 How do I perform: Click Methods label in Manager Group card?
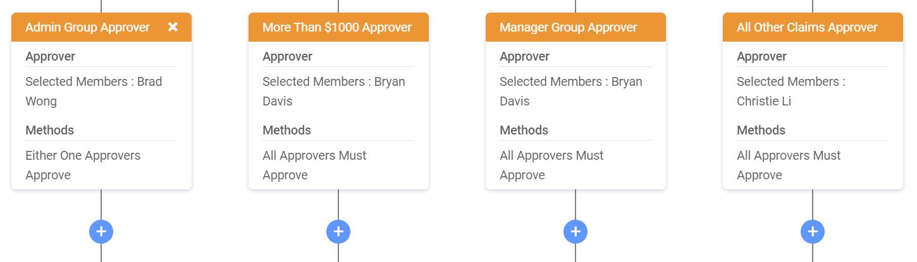(524, 130)
